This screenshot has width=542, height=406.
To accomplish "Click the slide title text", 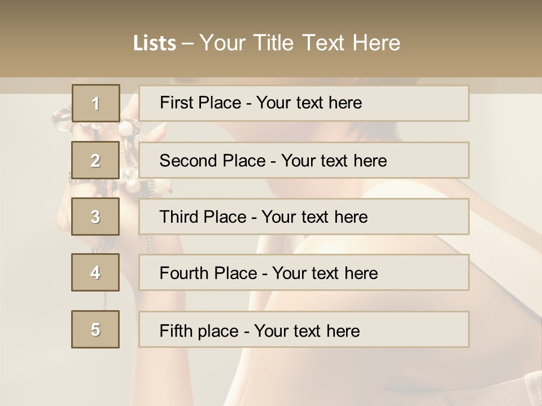I will pos(267,43).
